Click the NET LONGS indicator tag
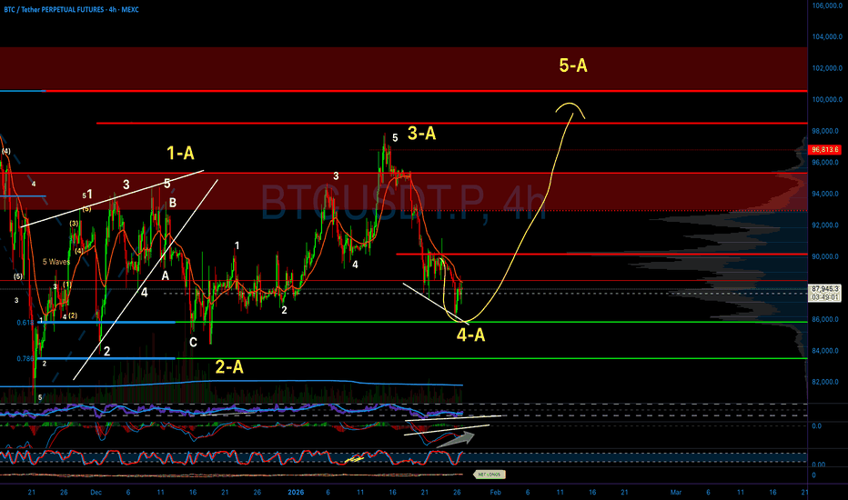 point(490,475)
